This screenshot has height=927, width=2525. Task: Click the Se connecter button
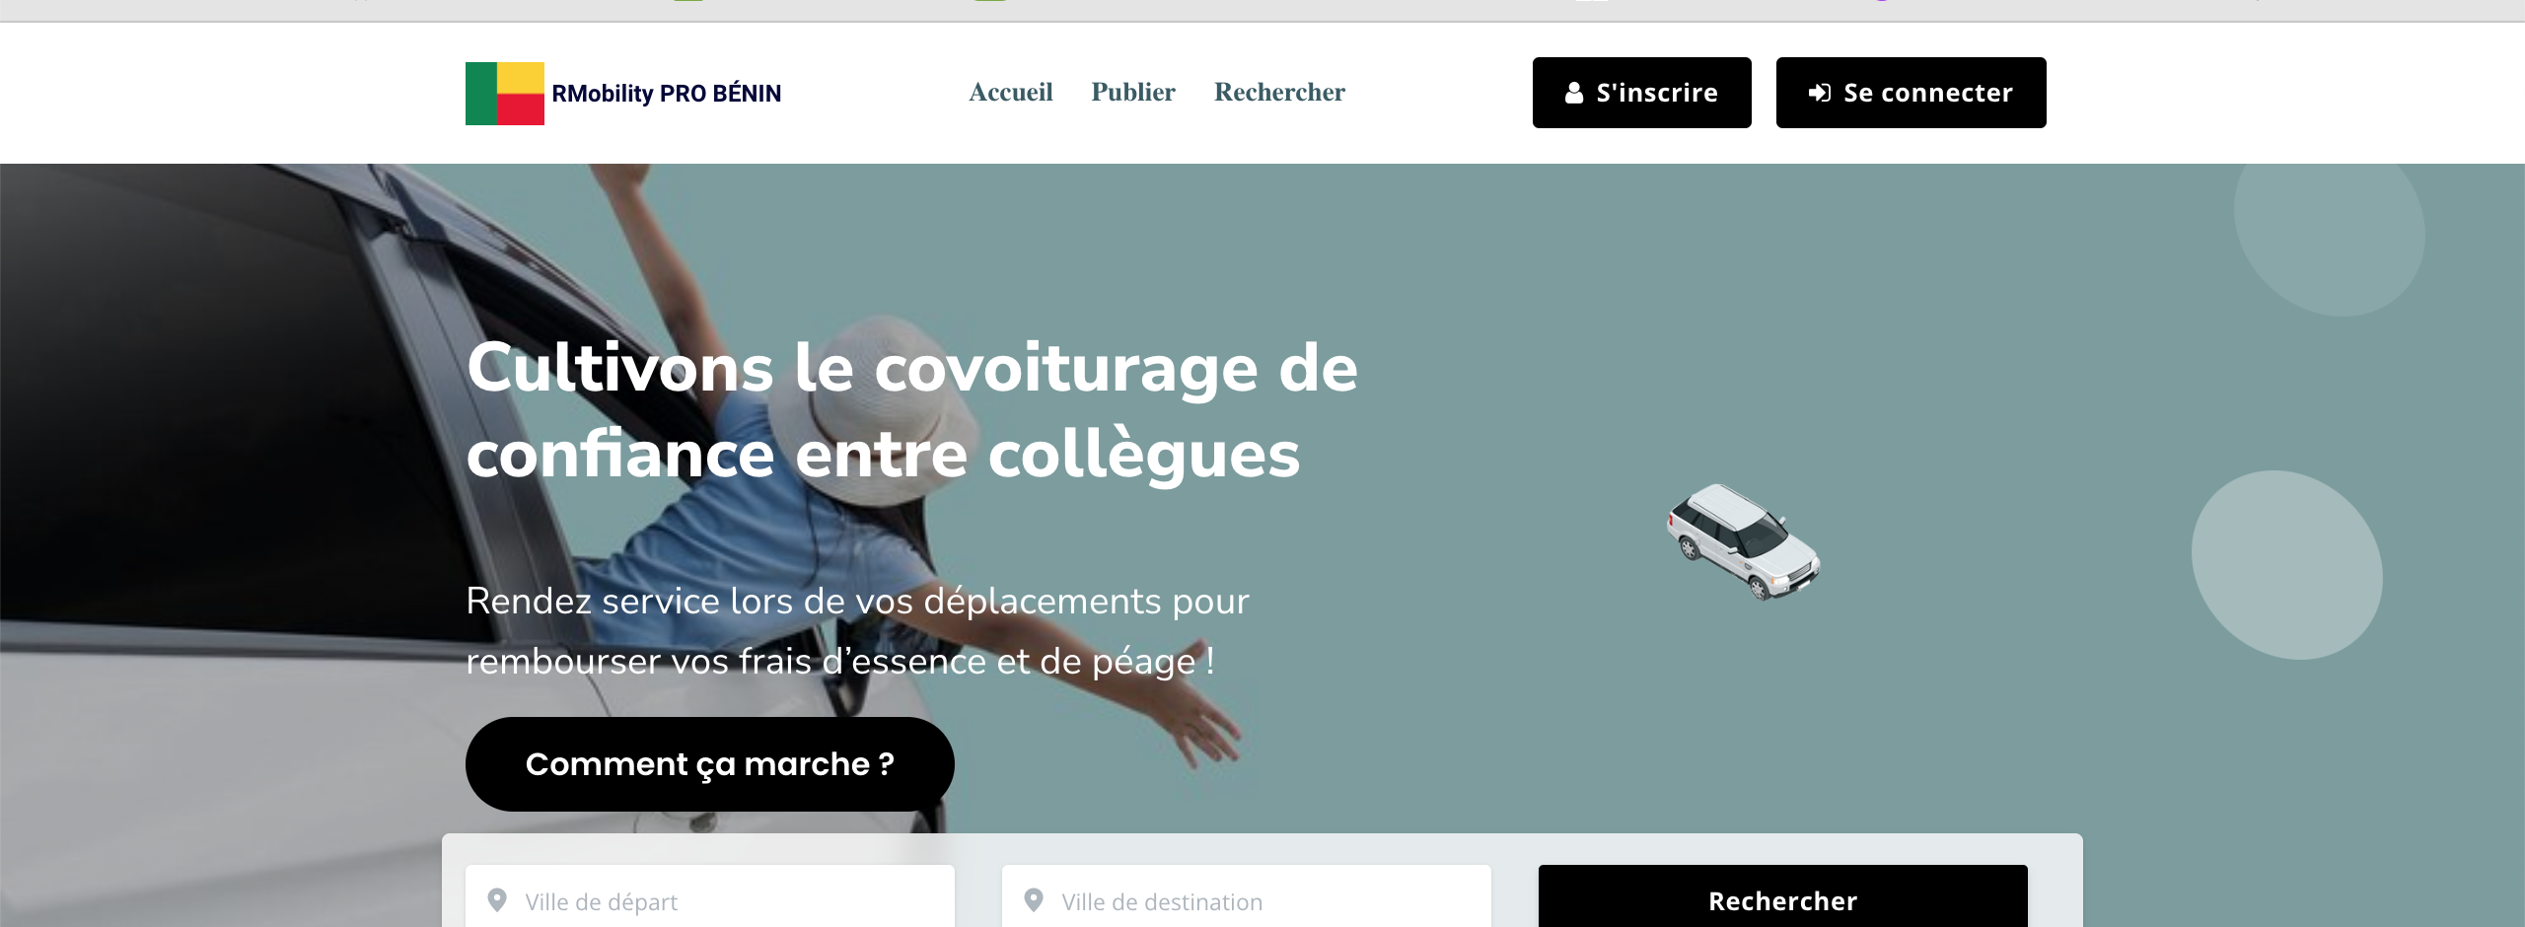(x=1911, y=93)
